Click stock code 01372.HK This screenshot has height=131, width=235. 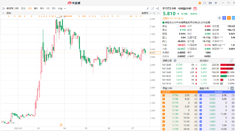[169, 8]
